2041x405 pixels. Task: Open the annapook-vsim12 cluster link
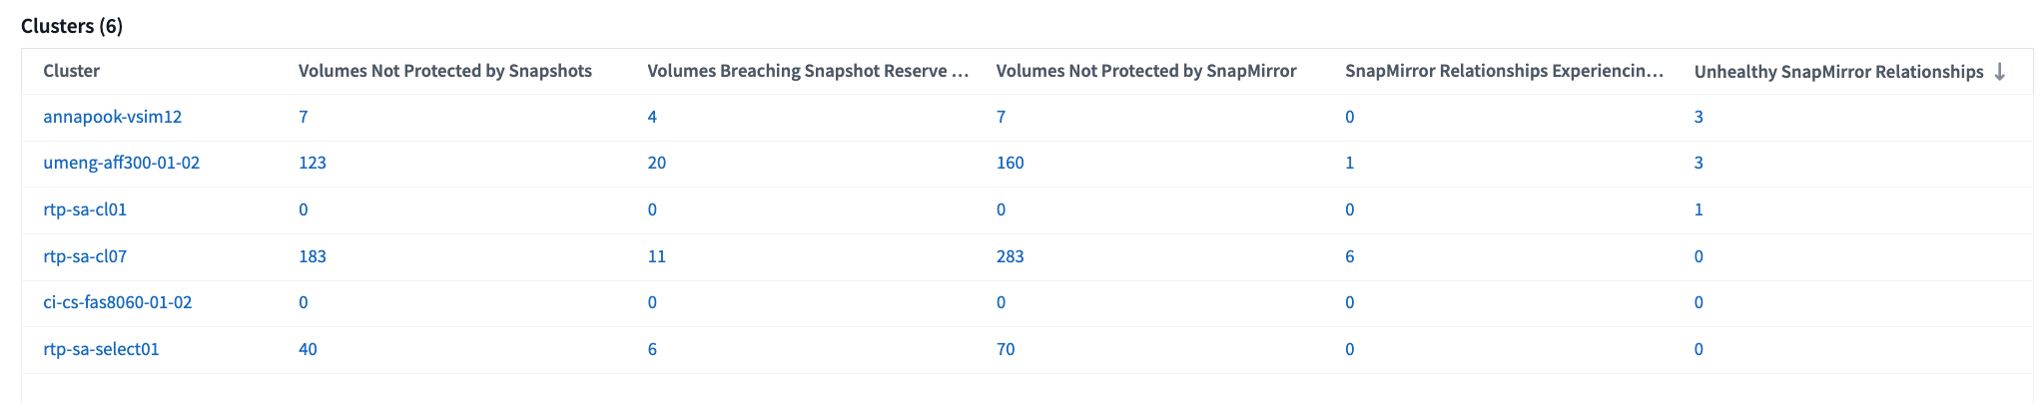pyautogui.click(x=113, y=117)
